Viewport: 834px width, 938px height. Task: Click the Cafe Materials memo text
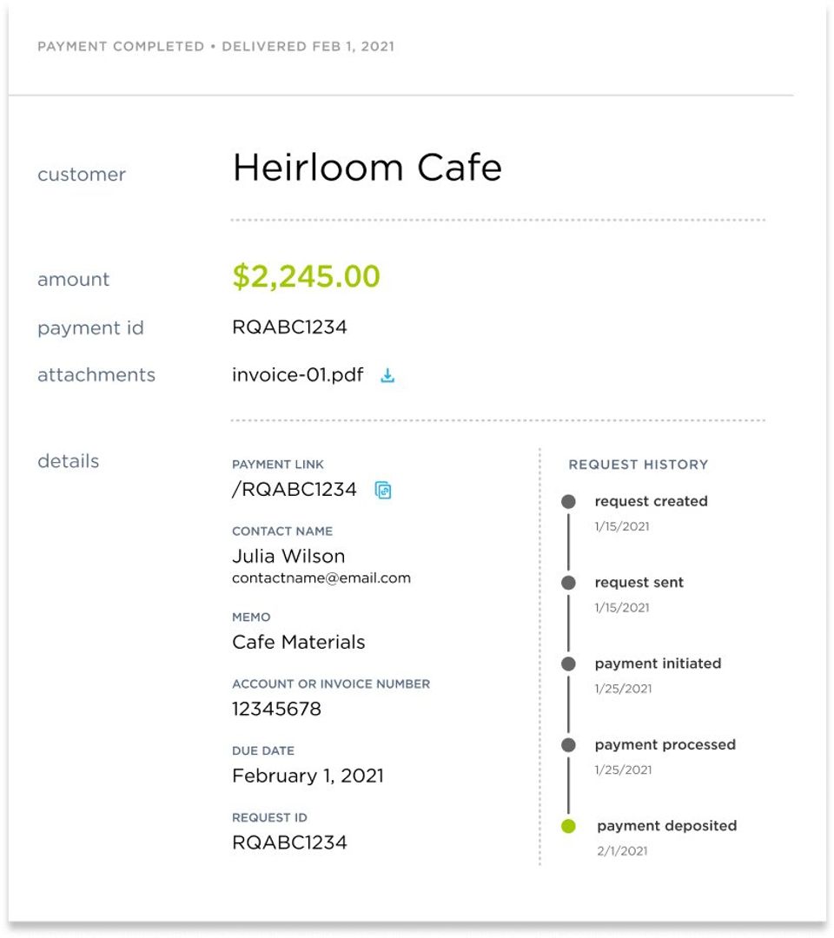pyautogui.click(x=298, y=643)
